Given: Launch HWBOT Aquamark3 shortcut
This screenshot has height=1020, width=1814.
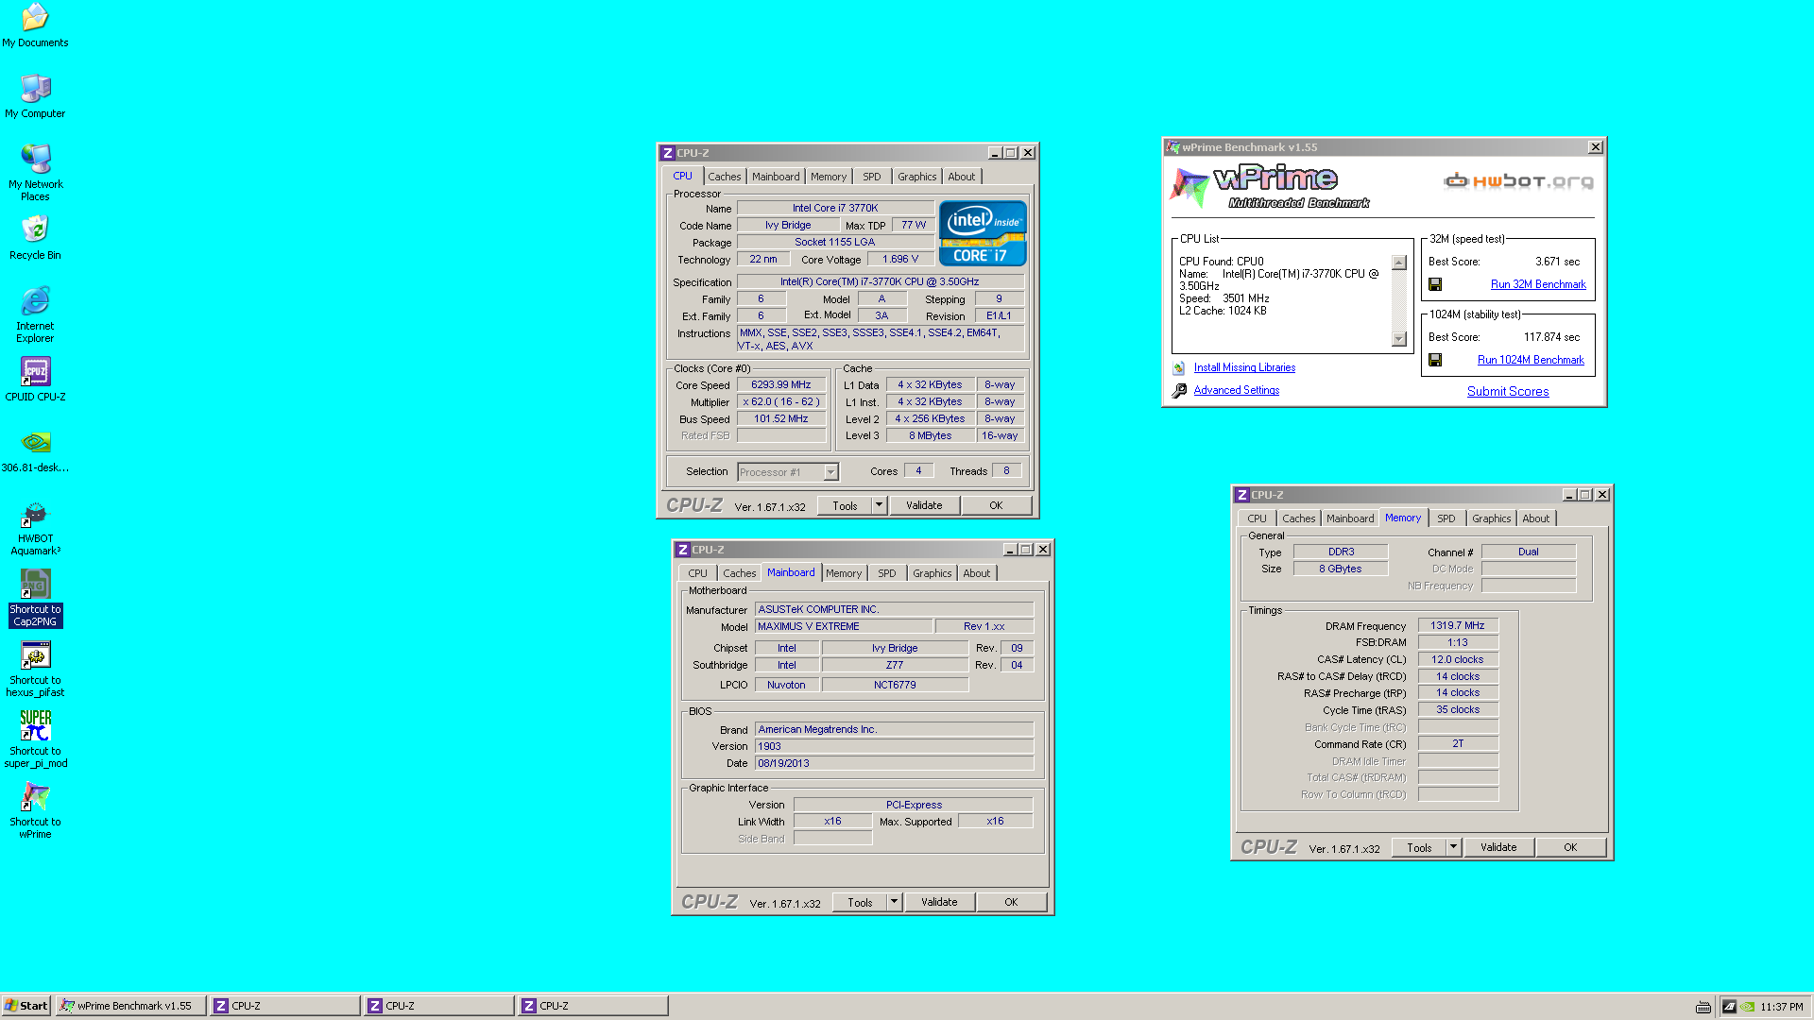Looking at the screenshot, I should pos(35,528).
